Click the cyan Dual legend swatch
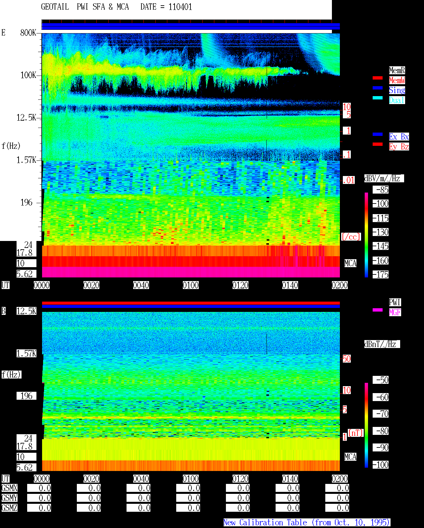The height and width of the screenshot is (528, 424). coord(378,98)
